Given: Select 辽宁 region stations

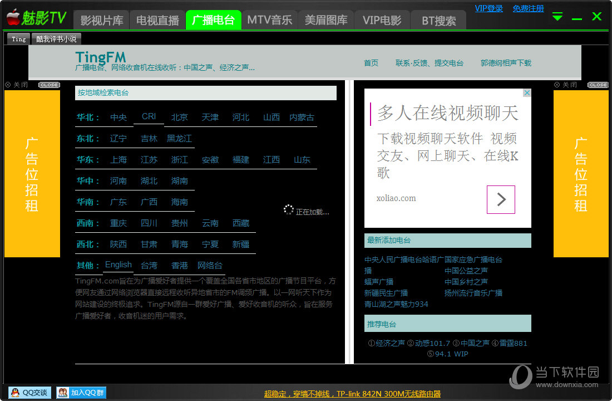Looking at the screenshot, I should [119, 138].
